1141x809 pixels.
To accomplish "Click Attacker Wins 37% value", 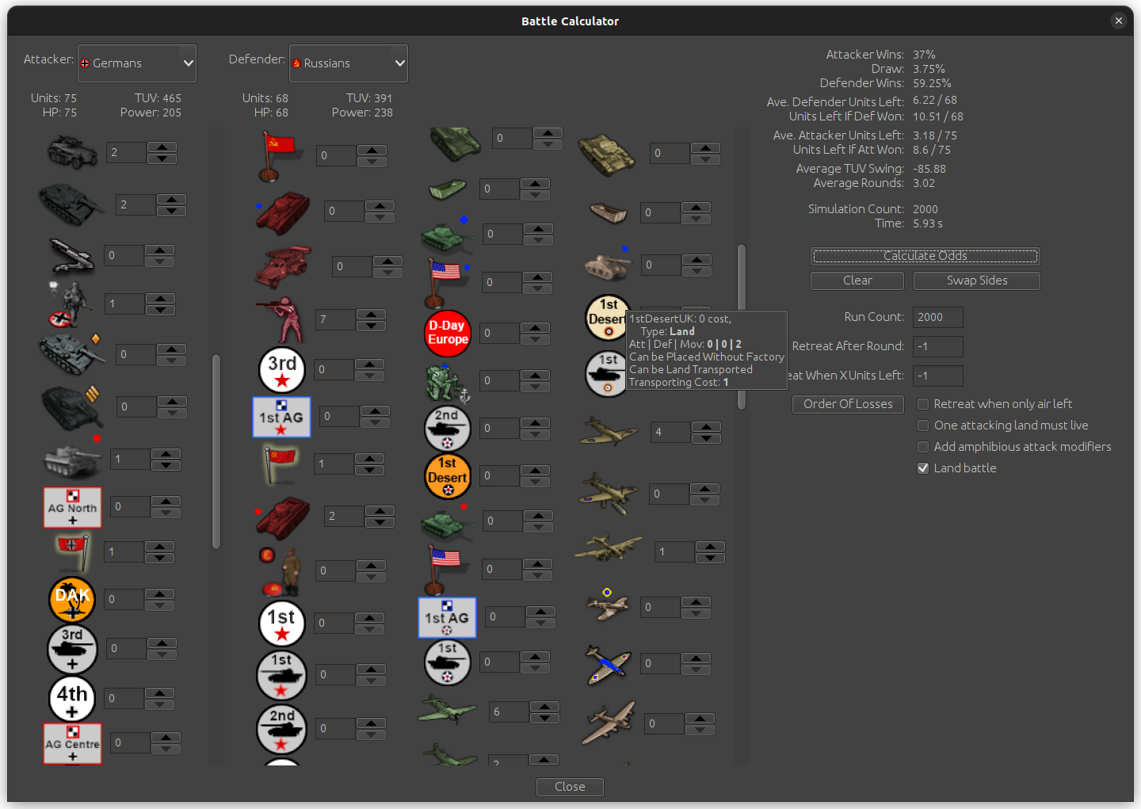I will (x=924, y=55).
